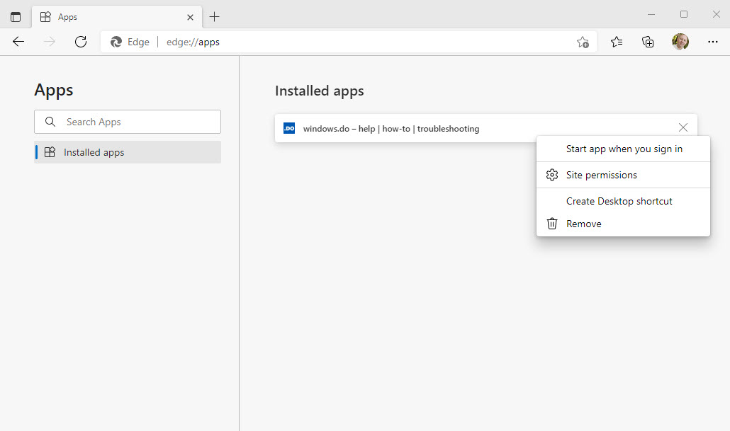
Task: Click the X on windows.do app row
Action: (x=683, y=128)
